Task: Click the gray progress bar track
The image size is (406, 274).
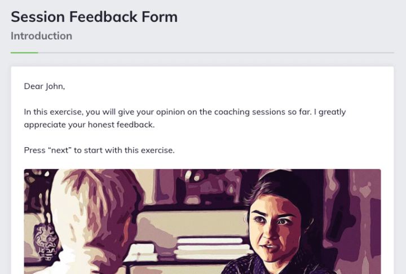Action: tap(214, 52)
